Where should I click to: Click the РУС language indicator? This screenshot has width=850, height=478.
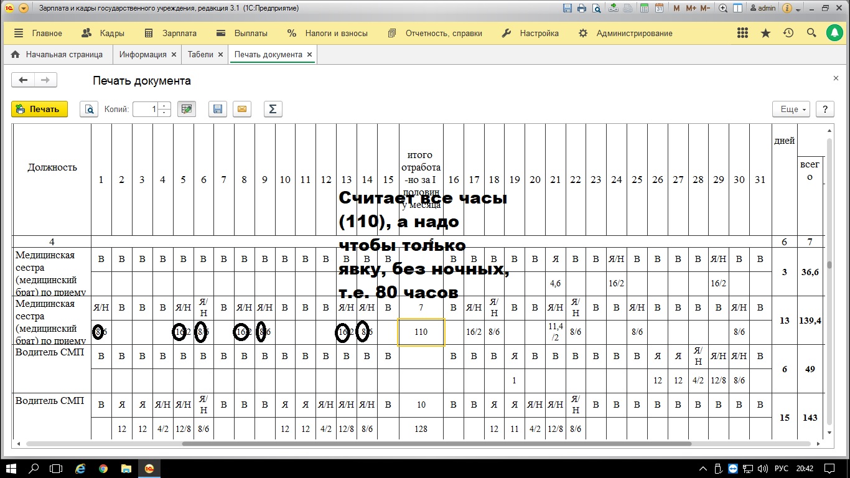781,469
